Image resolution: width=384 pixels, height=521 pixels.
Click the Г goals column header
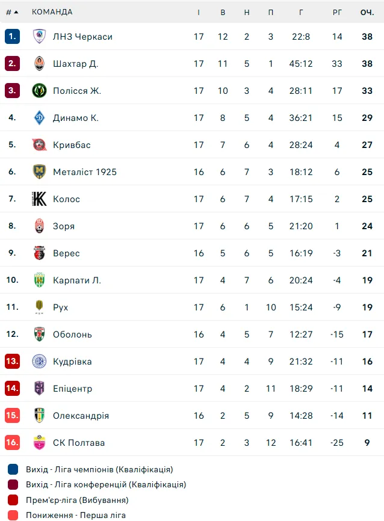click(x=301, y=12)
